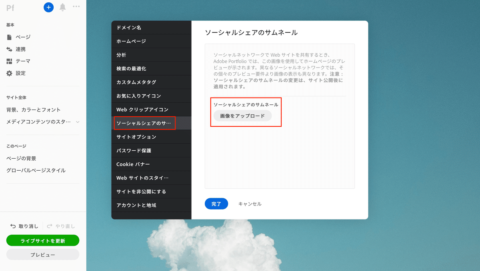480x271 pixels.
Task: Select Cookie バナー settings tab
Action: (x=151, y=164)
